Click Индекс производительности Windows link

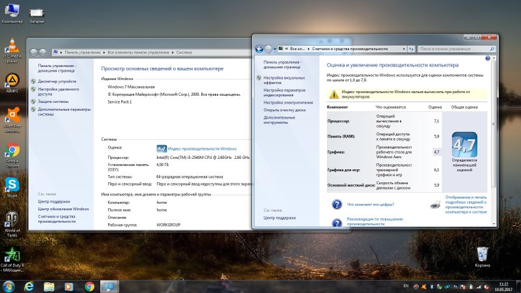pos(202,148)
